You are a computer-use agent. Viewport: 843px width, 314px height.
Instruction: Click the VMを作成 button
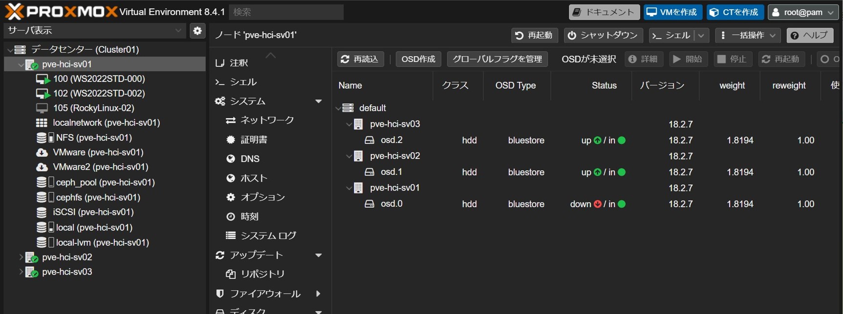673,12
